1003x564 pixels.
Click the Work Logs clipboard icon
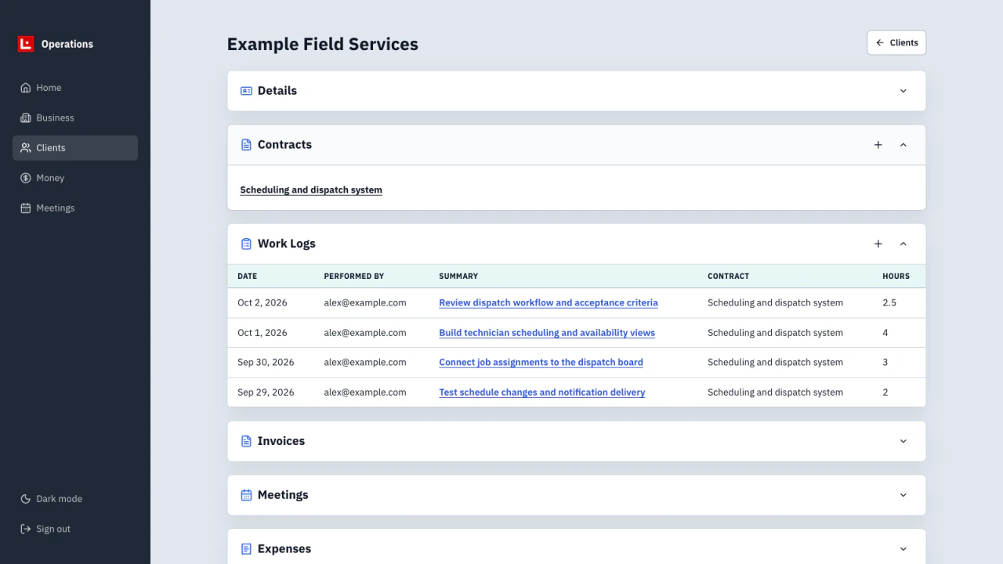[x=246, y=244]
